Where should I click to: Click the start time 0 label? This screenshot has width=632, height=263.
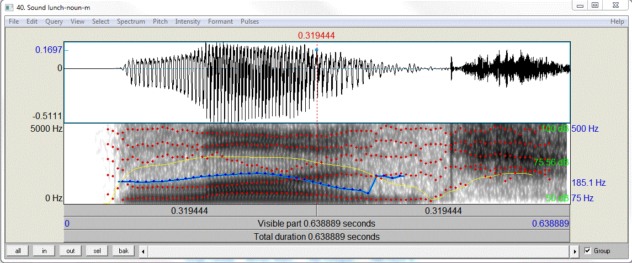[67, 223]
